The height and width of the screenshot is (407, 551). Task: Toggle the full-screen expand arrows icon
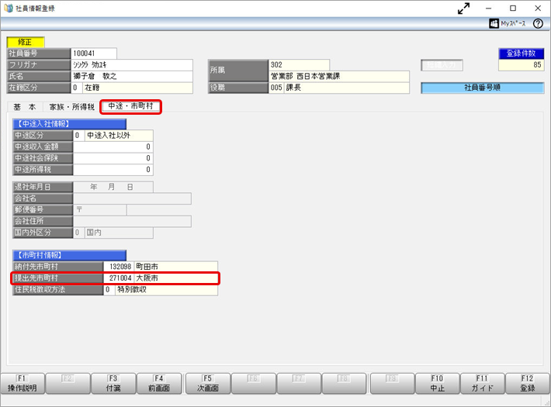click(x=464, y=8)
